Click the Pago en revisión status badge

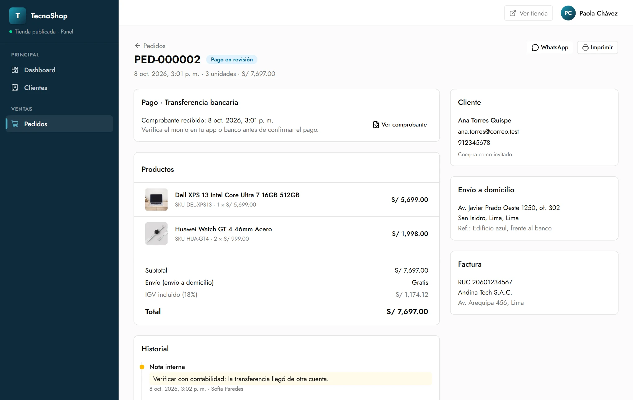point(232,60)
